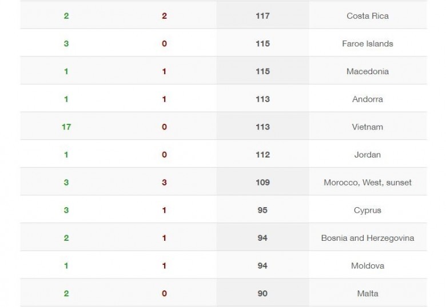Open the Cyprus country link
This screenshot has height=307, width=446.
368,210
